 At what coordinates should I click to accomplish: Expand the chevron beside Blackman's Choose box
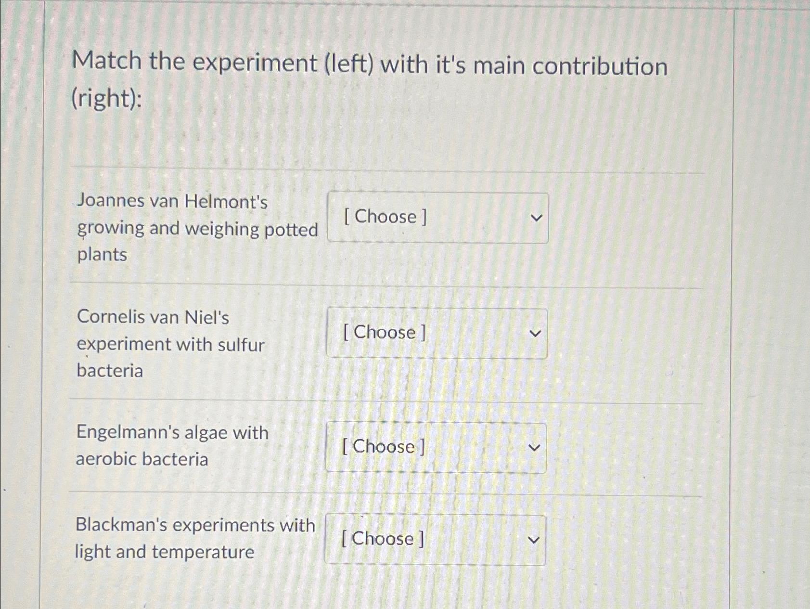pyautogui.click(x=534, y=539)
